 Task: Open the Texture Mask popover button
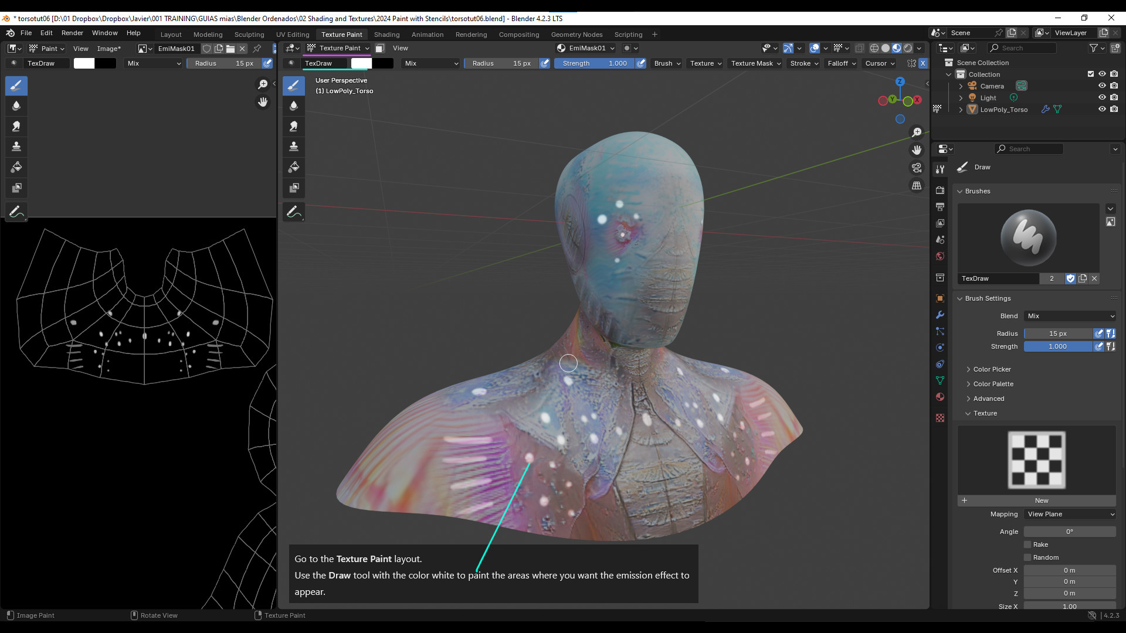[756, 63]
